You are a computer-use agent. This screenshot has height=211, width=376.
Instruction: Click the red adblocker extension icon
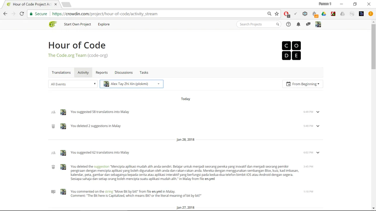[x=286, y=14]
